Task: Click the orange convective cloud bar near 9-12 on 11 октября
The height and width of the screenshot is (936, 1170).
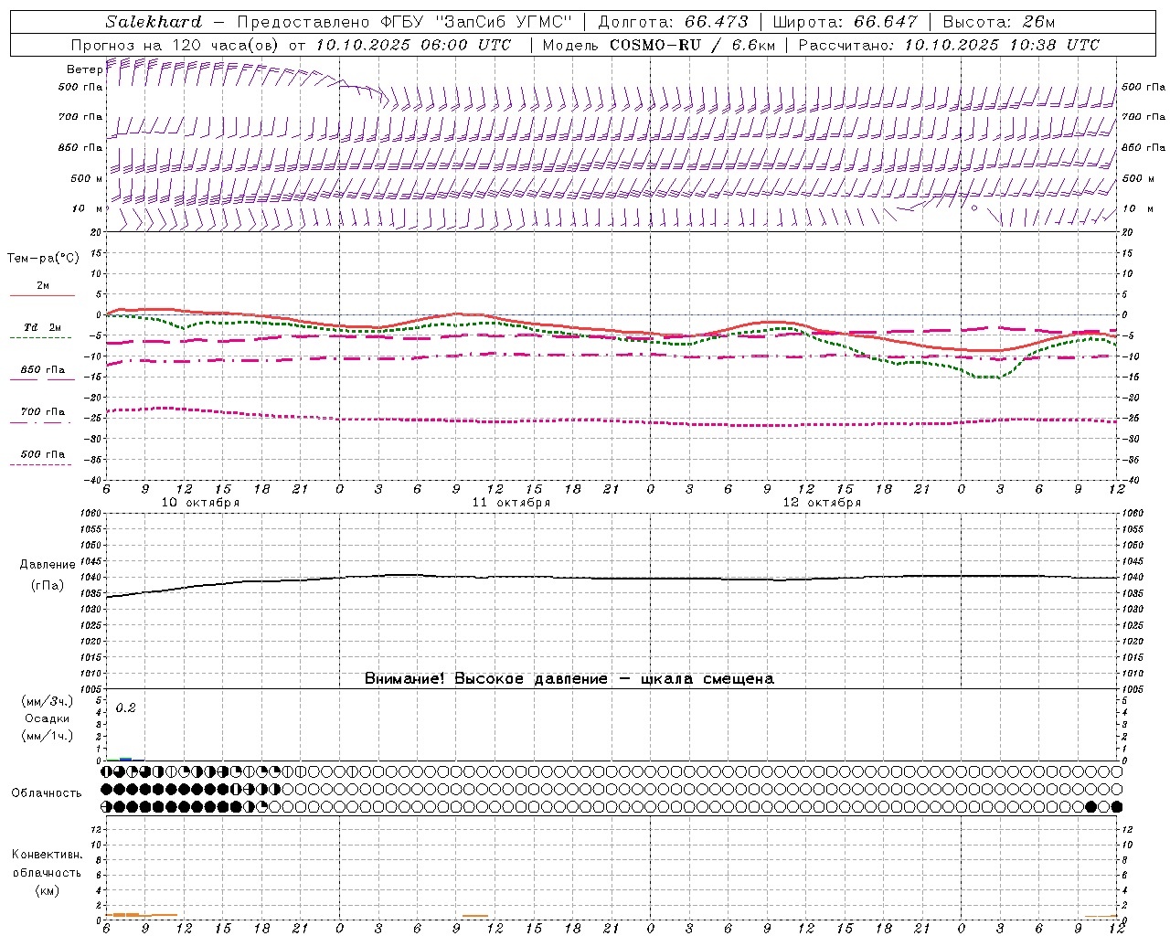Action: point(475,916)
